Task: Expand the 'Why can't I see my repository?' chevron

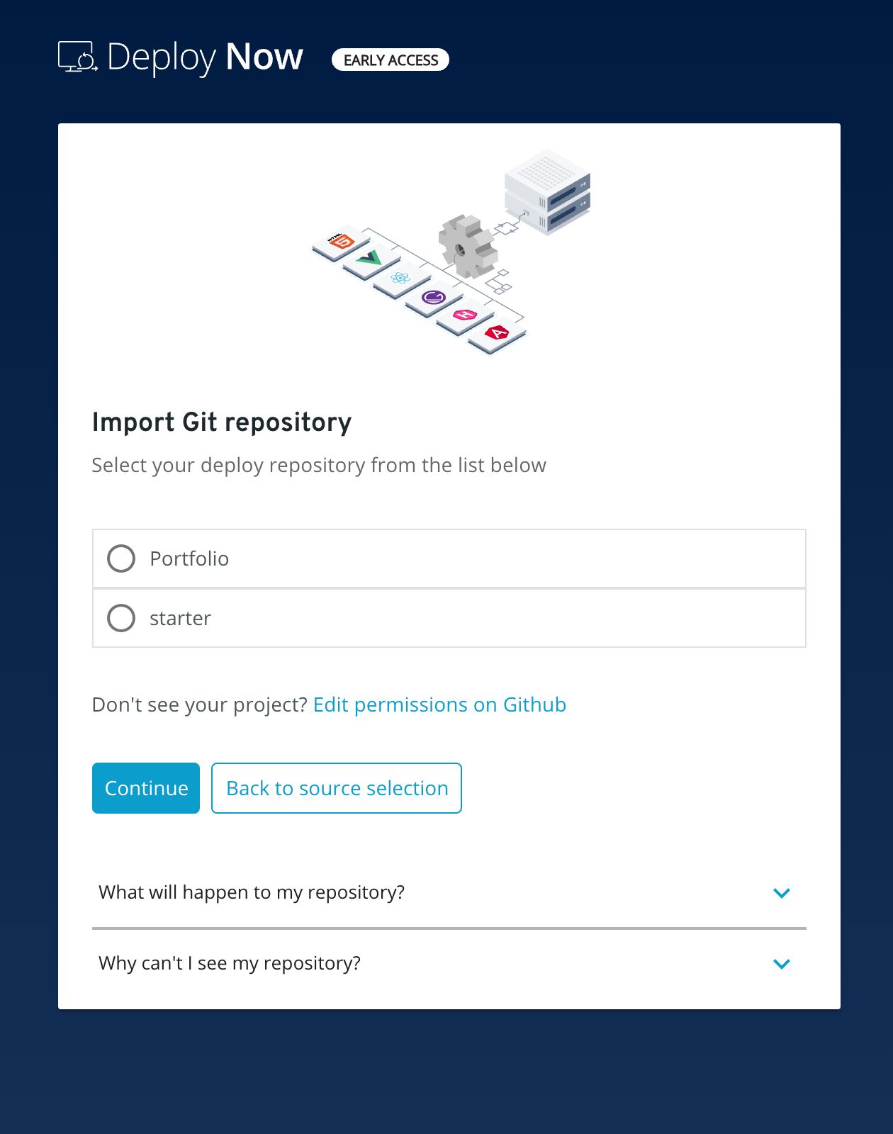Action: pyautogui.click(x=781, y=964)
